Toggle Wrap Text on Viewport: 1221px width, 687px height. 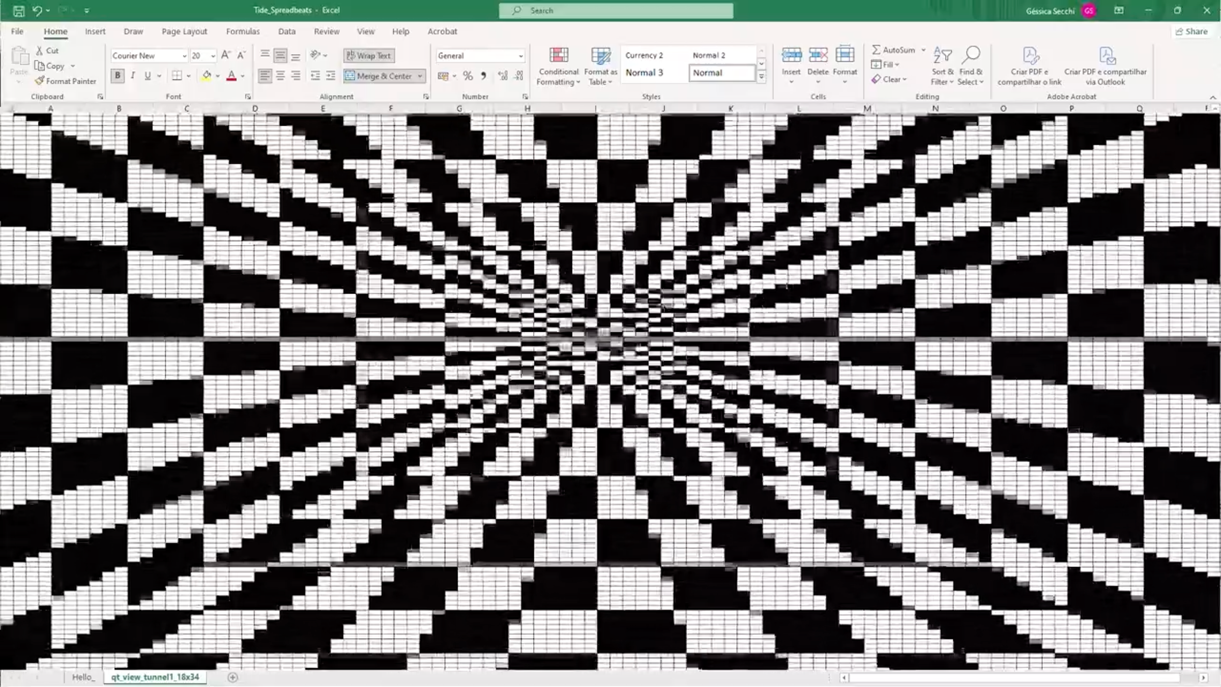369,55
